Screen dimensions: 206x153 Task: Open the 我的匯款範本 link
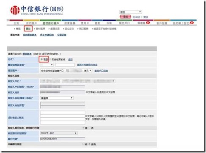[30, 35]
